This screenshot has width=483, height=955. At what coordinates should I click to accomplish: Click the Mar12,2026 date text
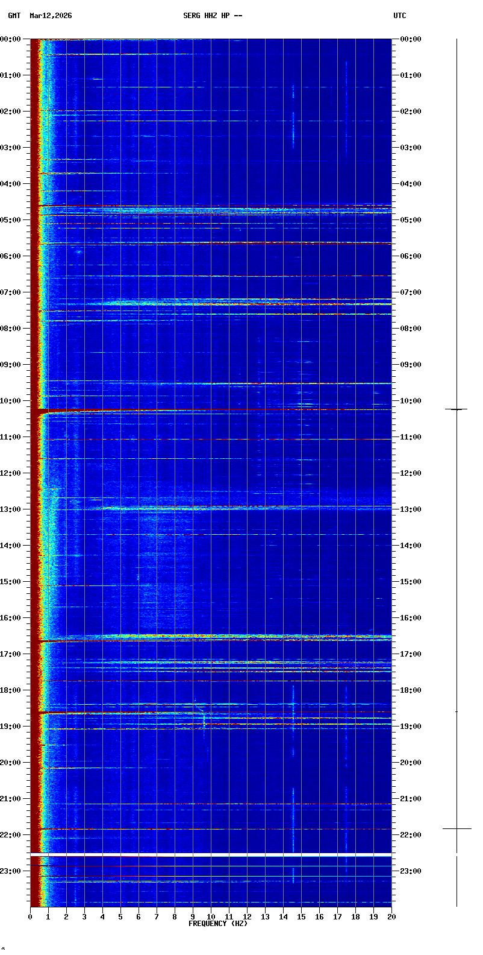51,16
